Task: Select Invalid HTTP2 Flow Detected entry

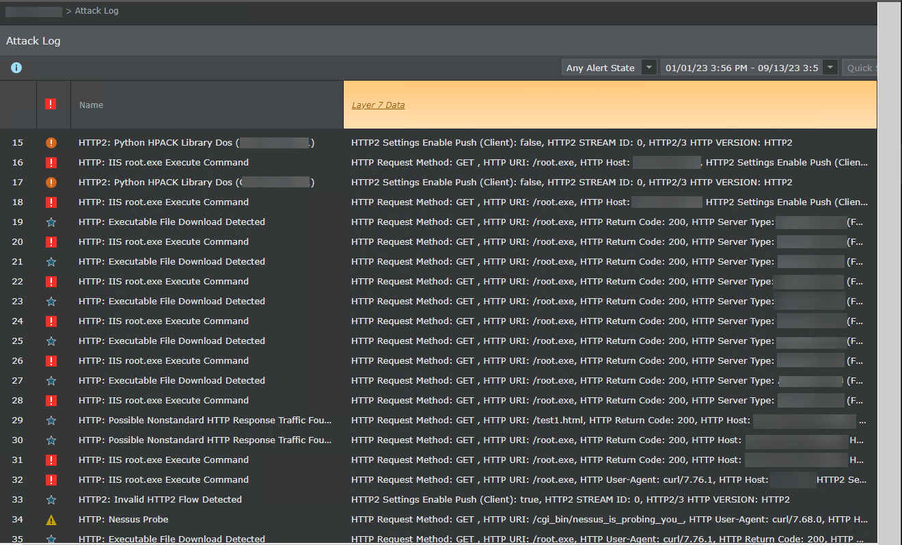Action: pos(160,500)
